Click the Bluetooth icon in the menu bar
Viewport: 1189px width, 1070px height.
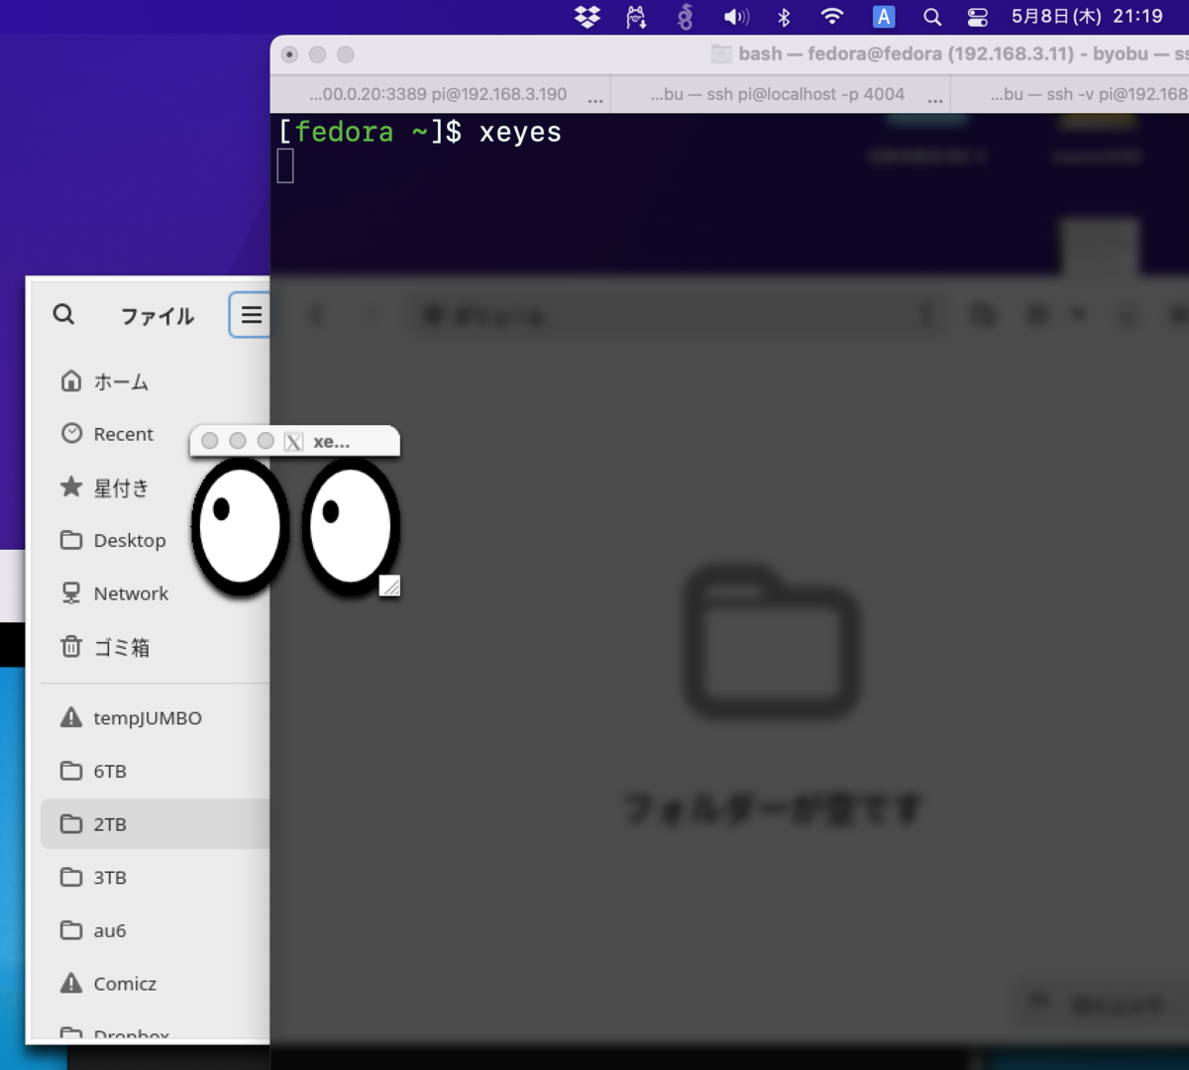coord(783,16)
